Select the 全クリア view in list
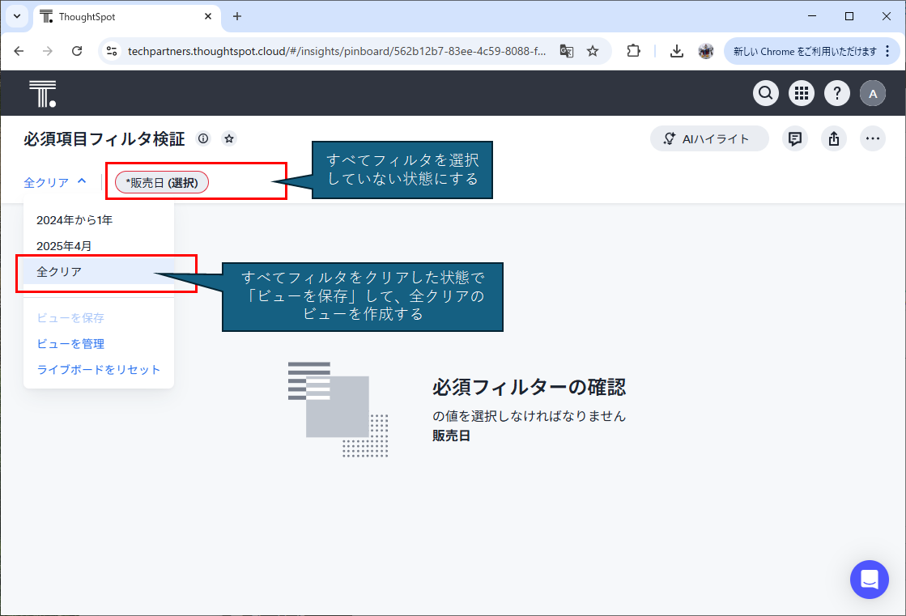 click(x=59, y=272)
